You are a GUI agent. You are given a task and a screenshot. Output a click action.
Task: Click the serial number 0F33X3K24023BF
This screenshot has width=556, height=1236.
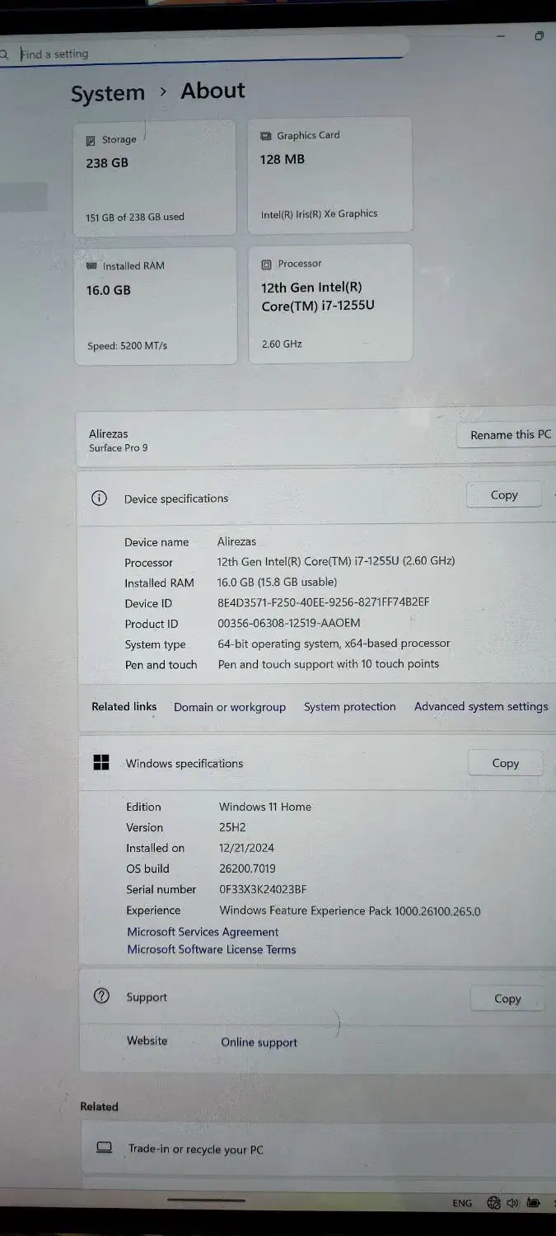pyautogui.click(x=263, y=889)
